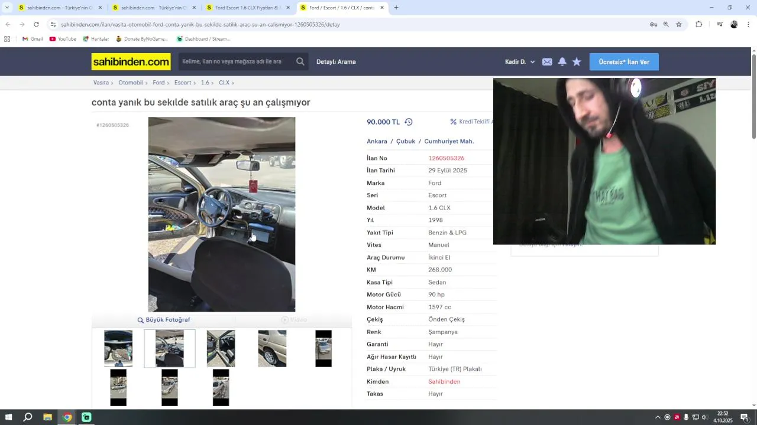Click the page vertical scrollbar thumb
This screenshot has width=757, height=425.
pos(753,96)
